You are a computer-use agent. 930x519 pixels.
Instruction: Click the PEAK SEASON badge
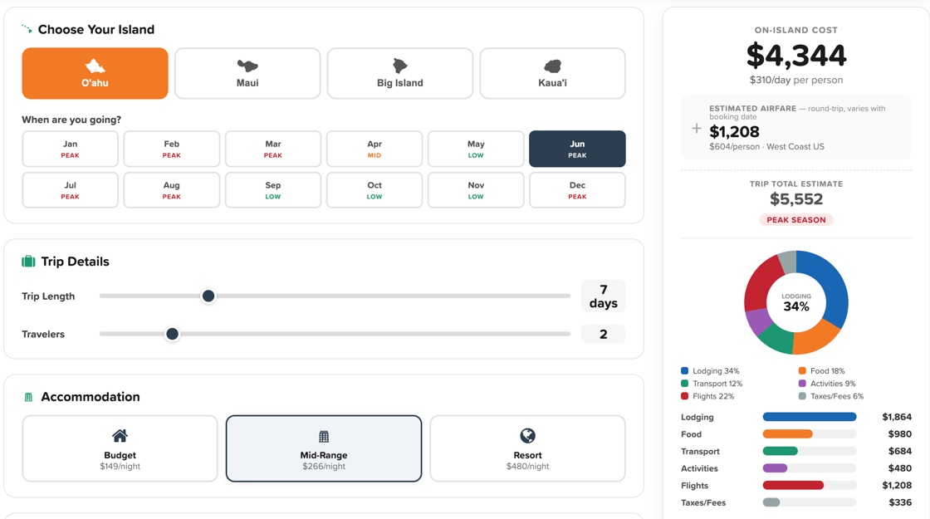coord(796,220)
